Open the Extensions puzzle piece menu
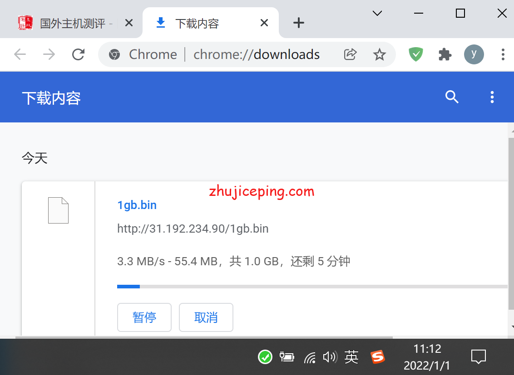Screen dimensions: 514x375 (445, 54)
